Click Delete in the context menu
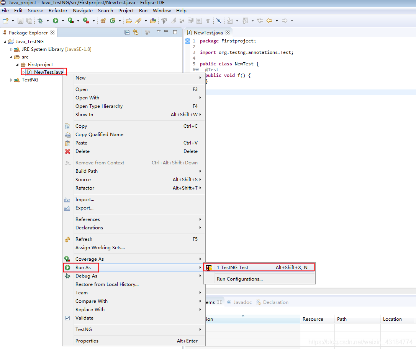Viewport: 416px width, 349px height. tap(134, 151)
